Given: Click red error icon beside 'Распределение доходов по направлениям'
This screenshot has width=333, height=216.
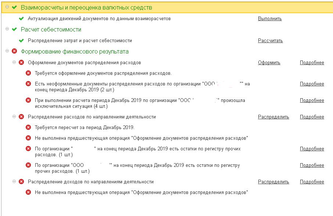Looking at the screenshot, I should tap(21, 182).
